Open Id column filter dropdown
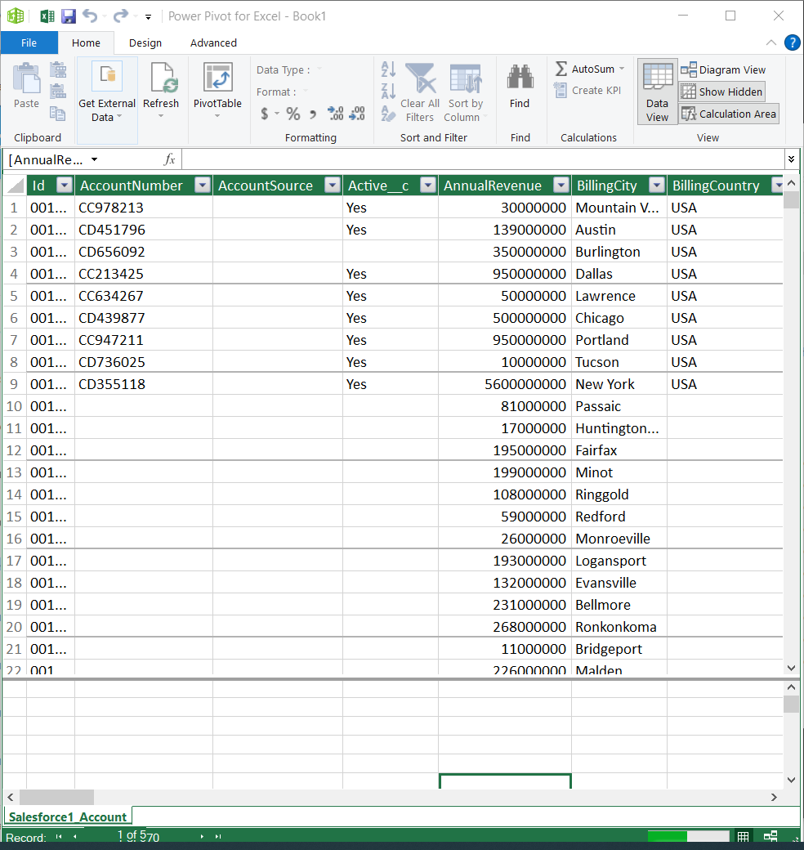This screenshot has width=804, height=850. 65,186
